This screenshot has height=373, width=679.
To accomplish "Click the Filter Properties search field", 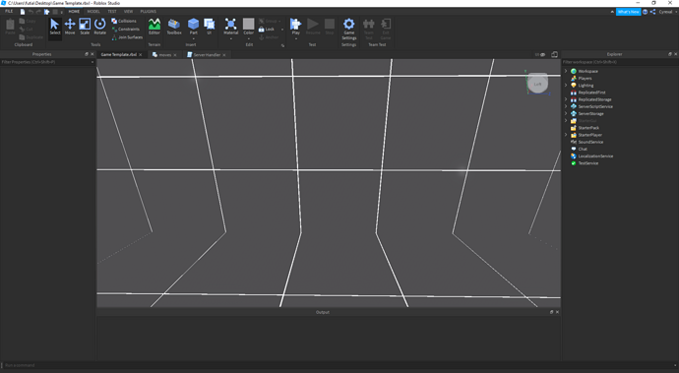I will click(x=47, y=62).
